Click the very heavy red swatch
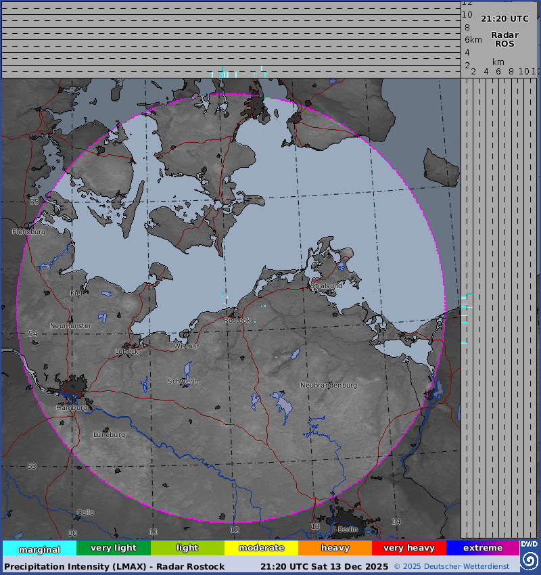The image size is (541, 575). 409,548
